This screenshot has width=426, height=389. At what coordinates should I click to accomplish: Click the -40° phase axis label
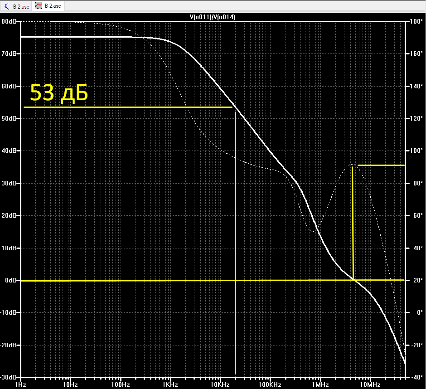(x=417, y=377)
